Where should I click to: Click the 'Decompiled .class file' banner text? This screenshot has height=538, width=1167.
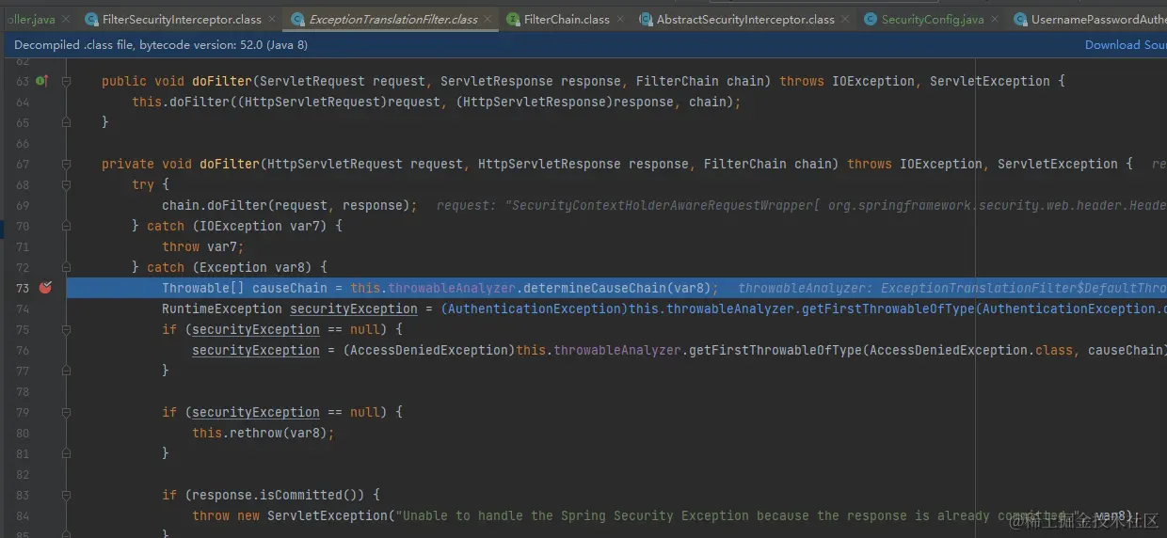coord(161,44)
